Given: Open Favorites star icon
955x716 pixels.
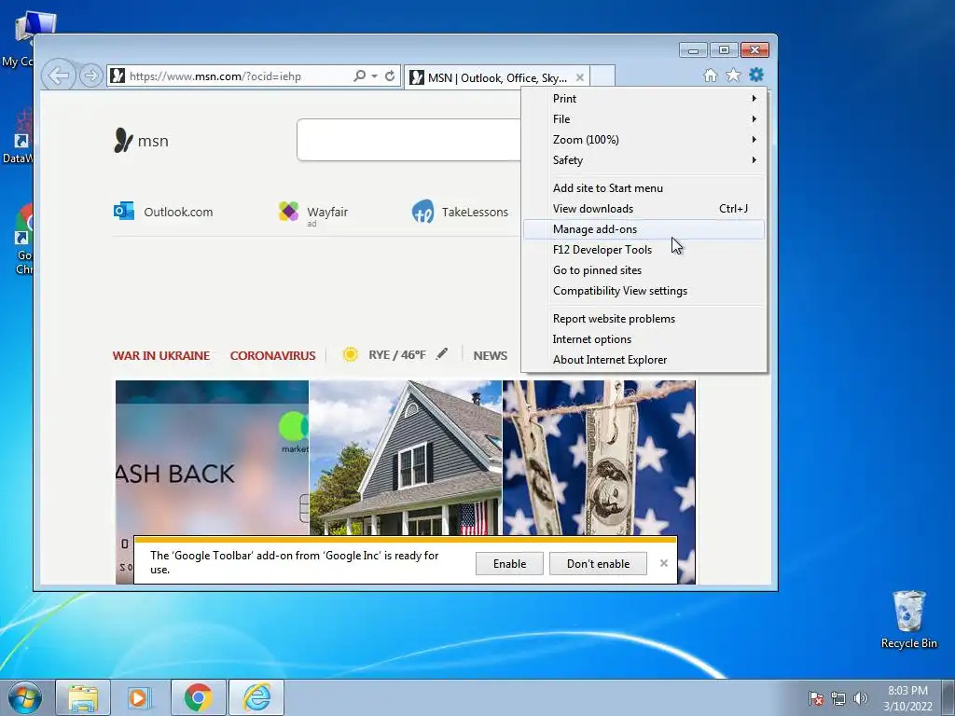Looking at the screenshot, I should (733, 75).
